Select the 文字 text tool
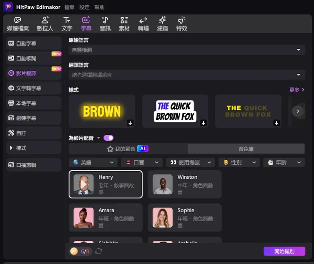The height and width of the screenshot is (264, 314). (67, 24)
